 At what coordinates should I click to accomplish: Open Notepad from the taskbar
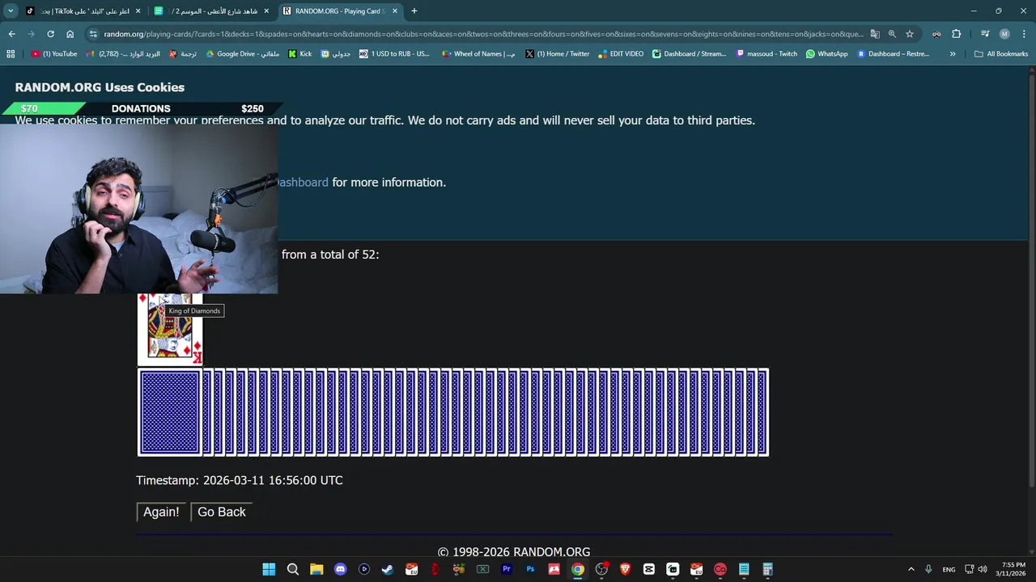744,569
